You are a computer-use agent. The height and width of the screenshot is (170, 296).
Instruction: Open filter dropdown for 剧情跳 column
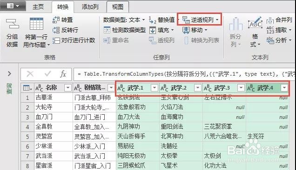coord(111,88)
